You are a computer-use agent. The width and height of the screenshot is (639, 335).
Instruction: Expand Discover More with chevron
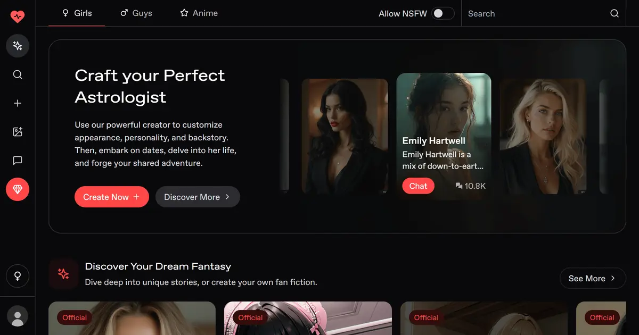[x=198, y=197]
